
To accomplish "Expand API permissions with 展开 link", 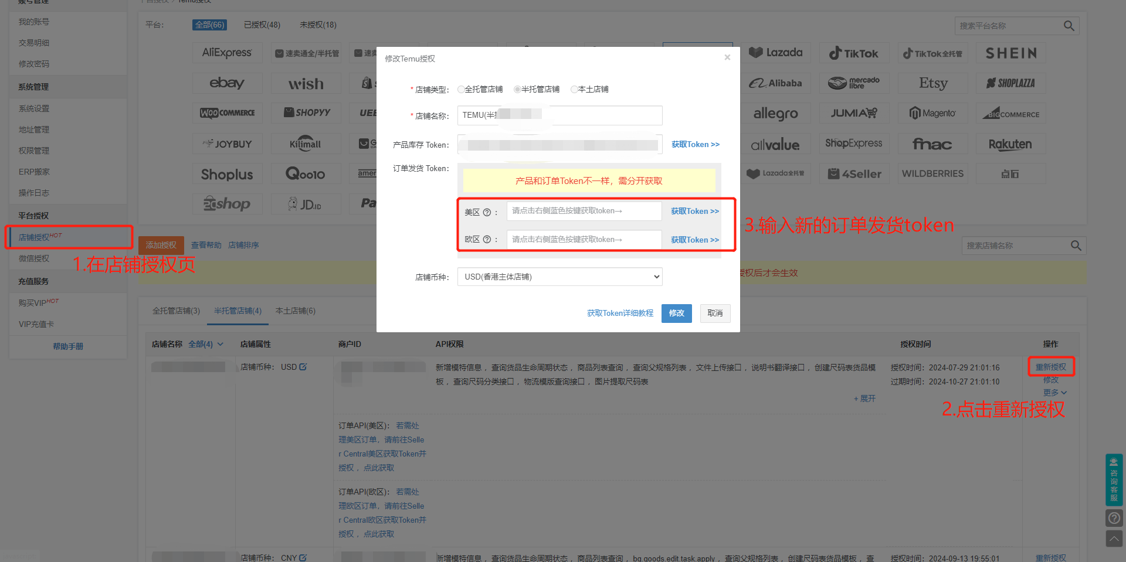I will (864, 398).
